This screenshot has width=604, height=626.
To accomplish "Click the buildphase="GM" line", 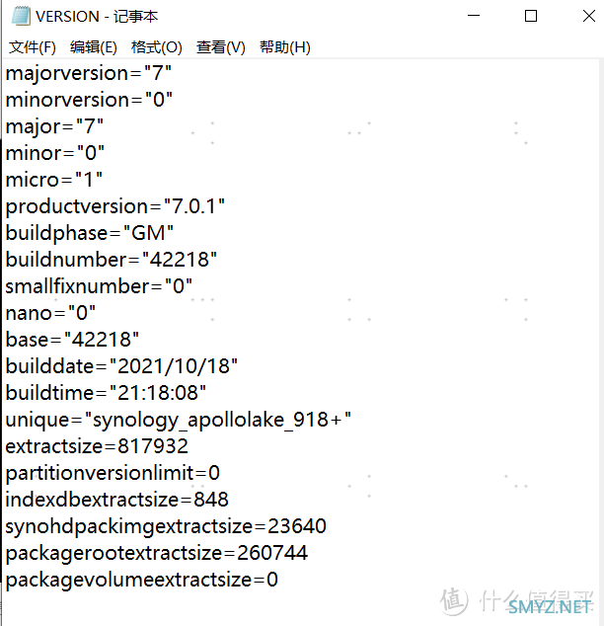I will click(x=90, y=233).
